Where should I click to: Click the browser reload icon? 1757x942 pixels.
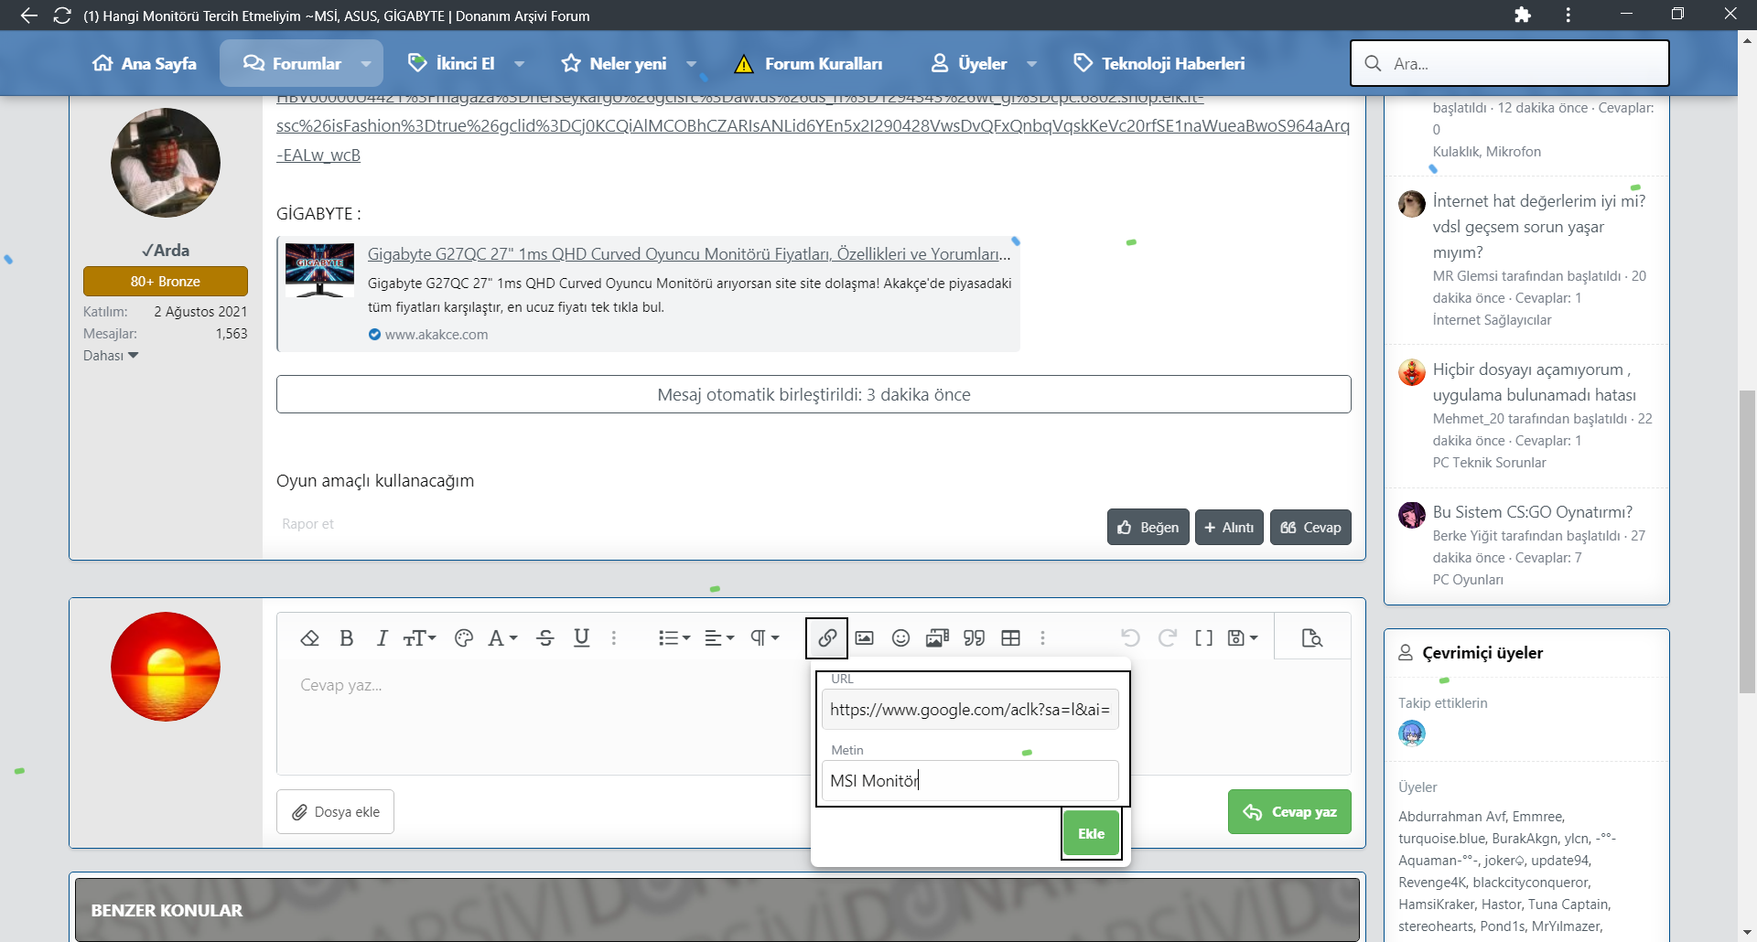tap(62, 16)
